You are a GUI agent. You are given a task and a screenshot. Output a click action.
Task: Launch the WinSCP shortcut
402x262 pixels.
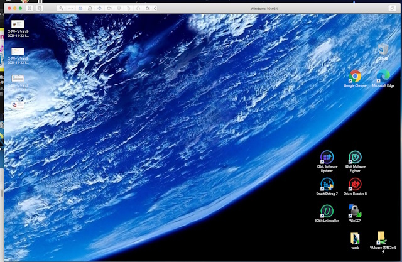355,214
